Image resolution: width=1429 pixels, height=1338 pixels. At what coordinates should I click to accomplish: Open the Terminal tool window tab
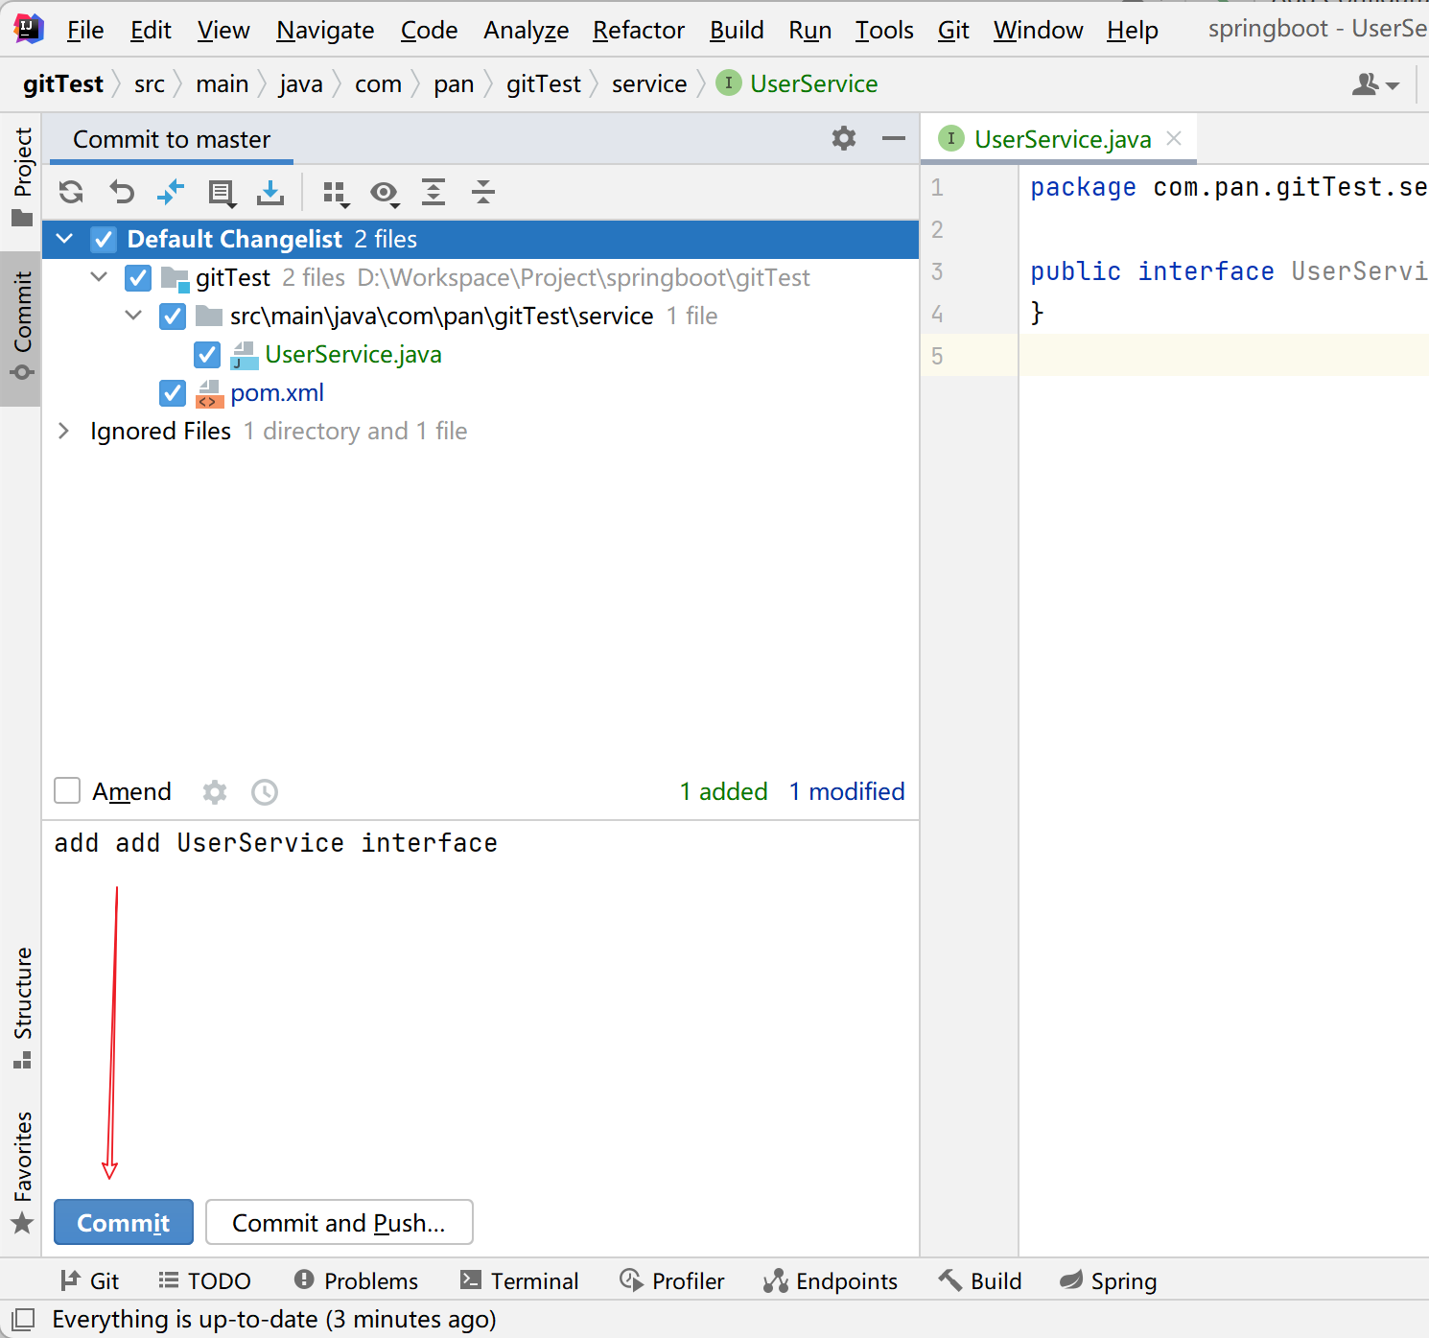[x=520, y=1281]
